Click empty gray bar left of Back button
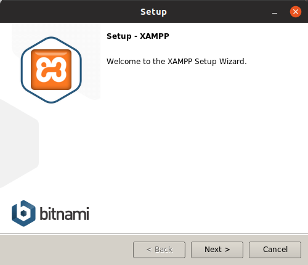308x265 pixels. [x=66, y=250]
